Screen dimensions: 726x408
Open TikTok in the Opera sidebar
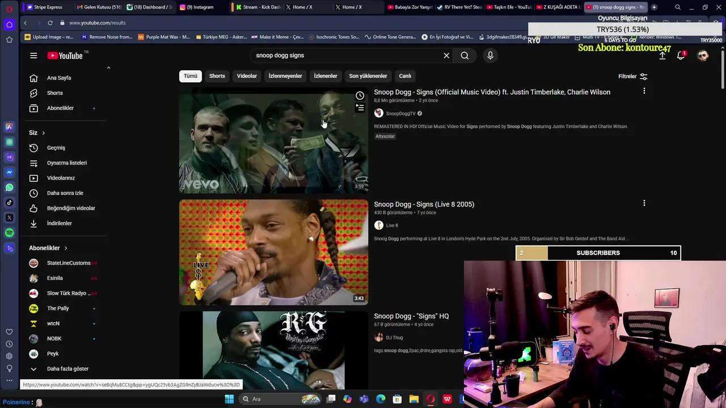9,202
